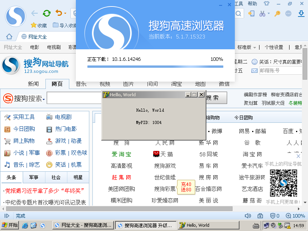Expand the screenshot tool dropdown arrow

269,13
